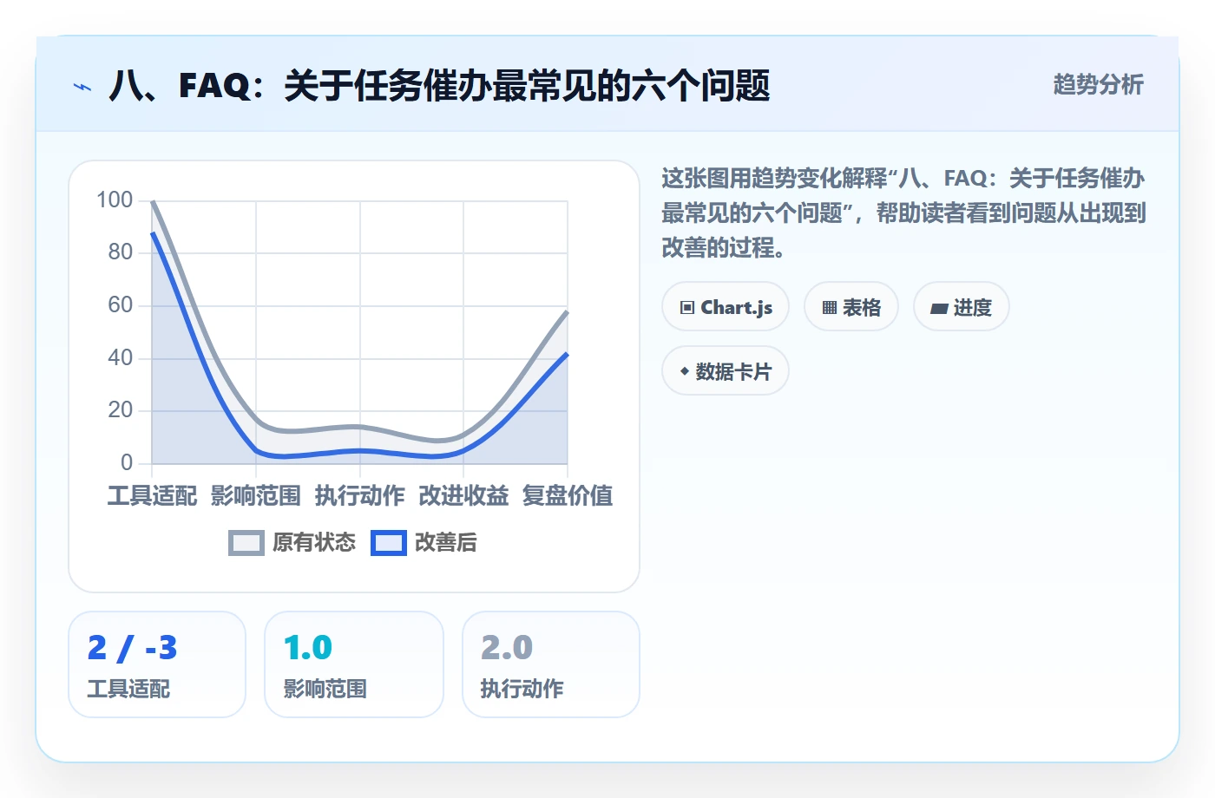This screenshot has height=798, width=1215.
Task: Click the 100 y-axis value
Action: coord(115,200)
